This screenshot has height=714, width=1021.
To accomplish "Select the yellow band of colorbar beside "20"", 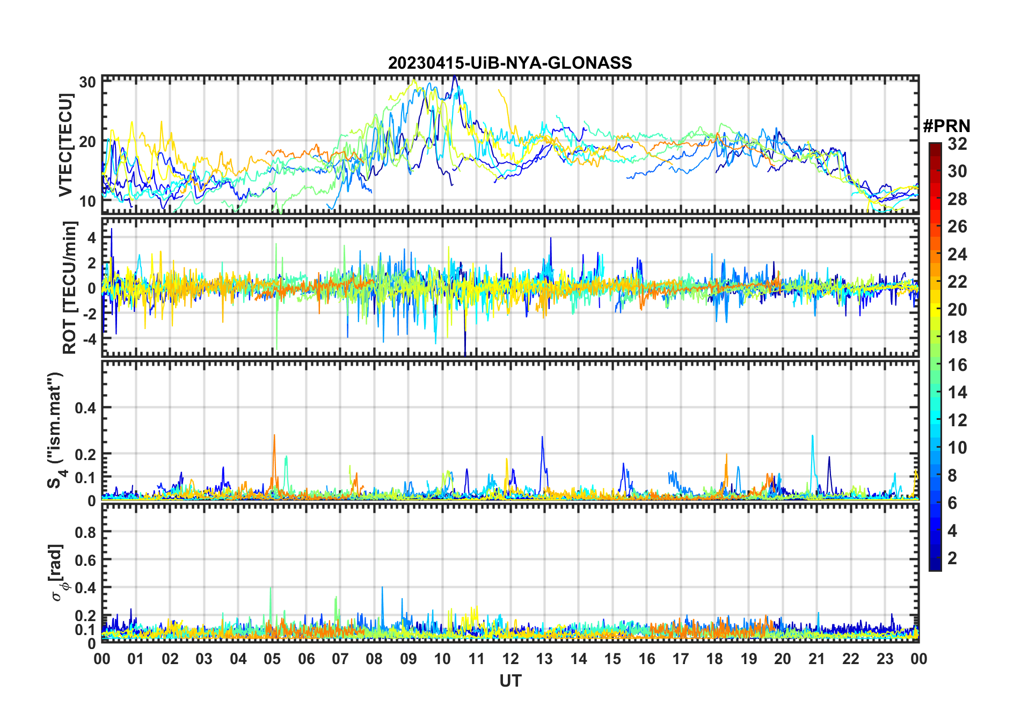I will pos(935,309).
